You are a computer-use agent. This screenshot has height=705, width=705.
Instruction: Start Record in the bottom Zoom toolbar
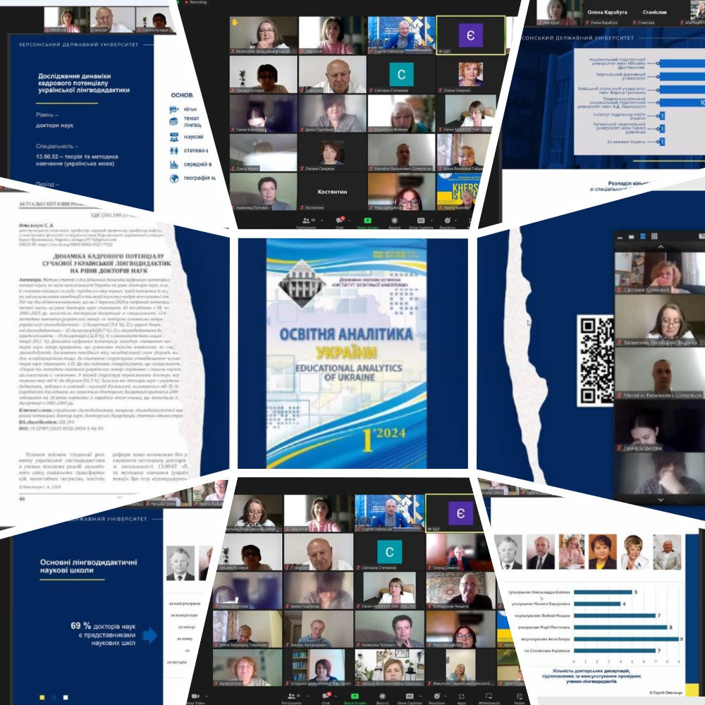(x=382, y=698)
